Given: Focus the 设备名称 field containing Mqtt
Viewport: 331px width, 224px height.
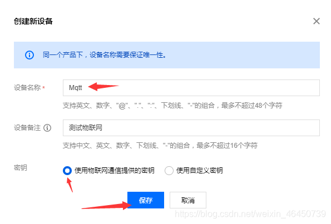Looking at the screenshot, I should pos(191,88).
